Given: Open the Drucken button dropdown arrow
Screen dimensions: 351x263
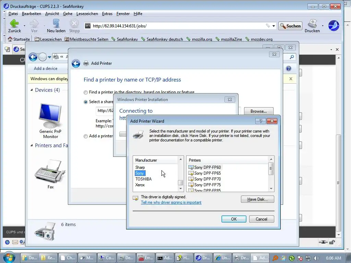Looking at the screenshot, I should pos(323,26).
